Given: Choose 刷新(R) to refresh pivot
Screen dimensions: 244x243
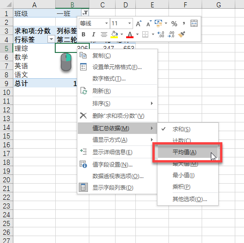Looking at the screenshot, I should (117, 91).
